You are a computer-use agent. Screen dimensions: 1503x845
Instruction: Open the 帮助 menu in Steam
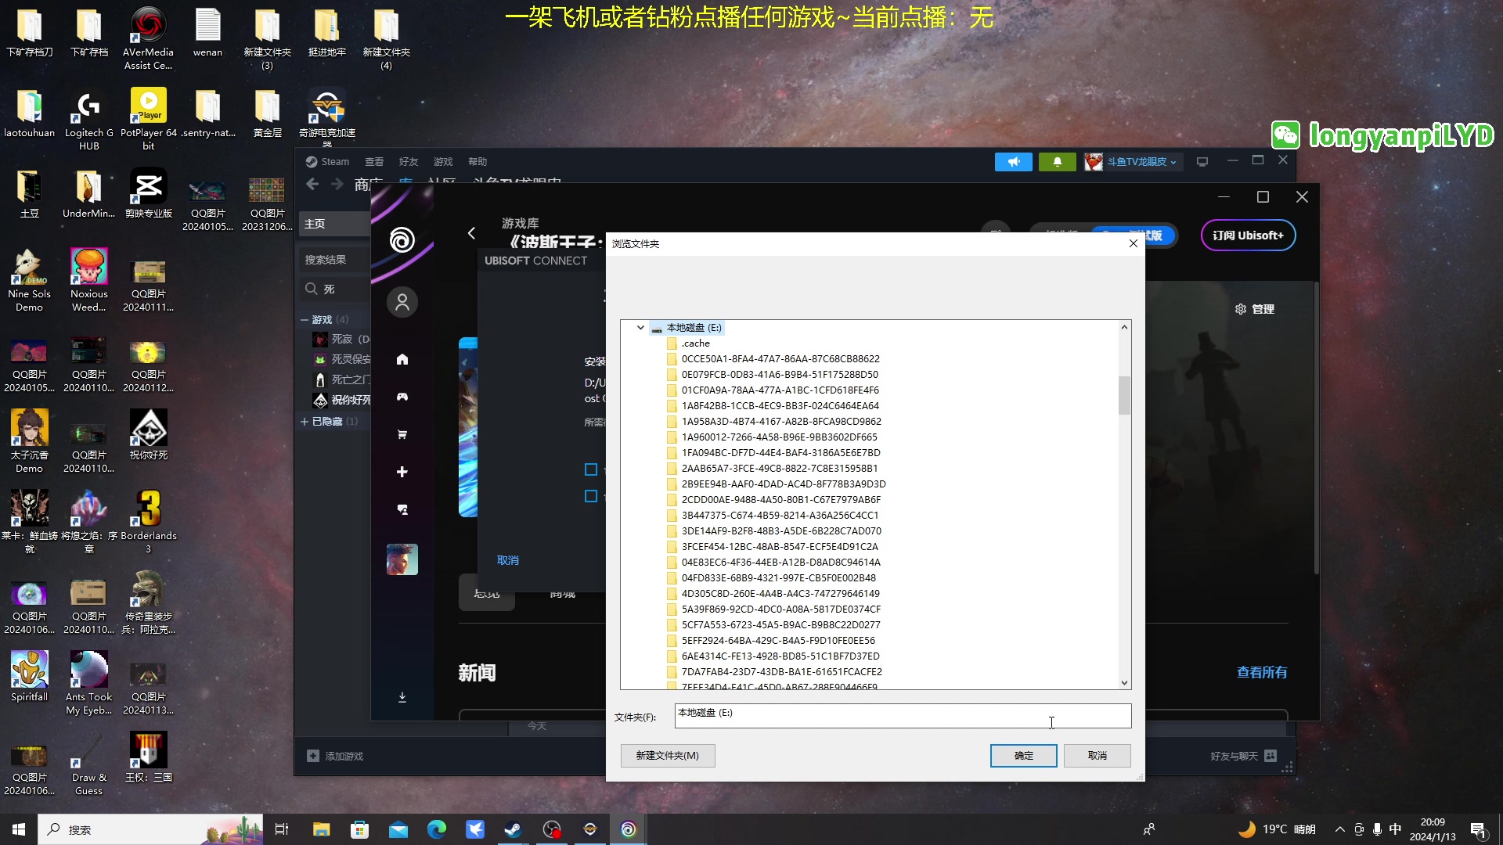478,161
